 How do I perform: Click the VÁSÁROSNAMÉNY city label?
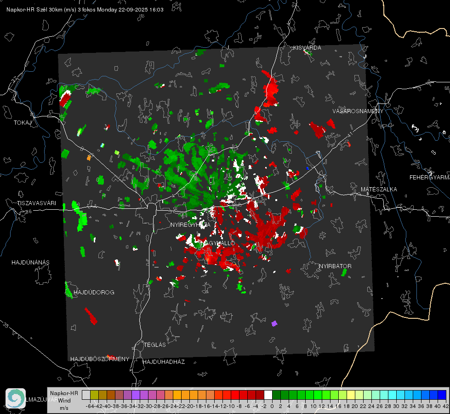358,111
